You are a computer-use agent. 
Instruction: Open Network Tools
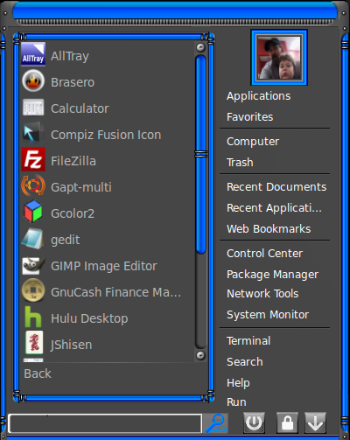click(262, 294)
